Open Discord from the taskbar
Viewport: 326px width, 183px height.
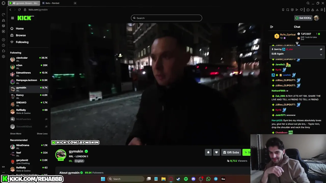coord(193,179)
